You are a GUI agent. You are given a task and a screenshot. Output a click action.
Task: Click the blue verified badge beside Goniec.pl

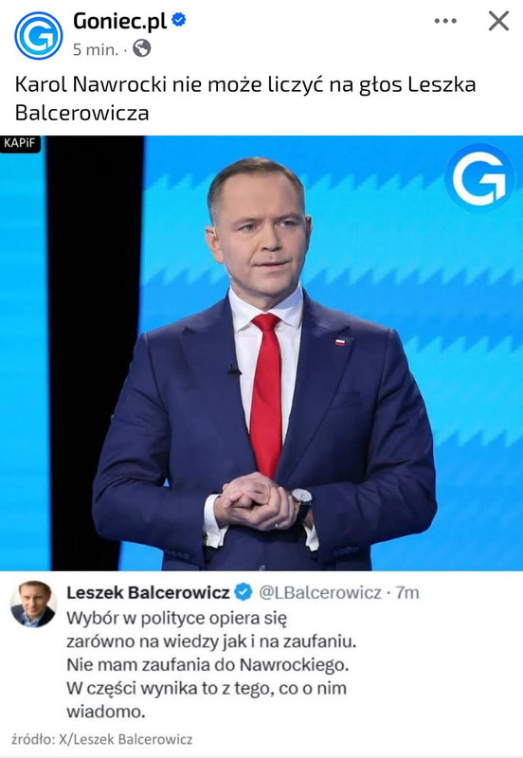click(179, 20)
